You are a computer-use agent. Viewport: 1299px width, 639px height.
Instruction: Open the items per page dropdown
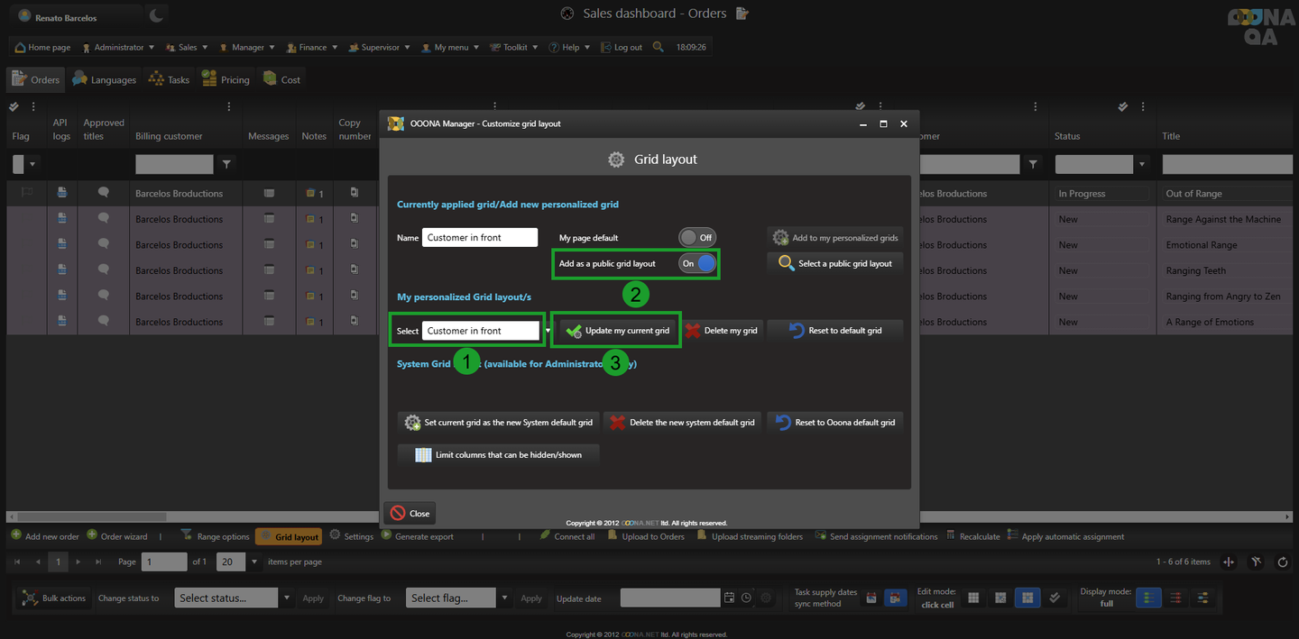pyautogui.click(x=255, y=561)
